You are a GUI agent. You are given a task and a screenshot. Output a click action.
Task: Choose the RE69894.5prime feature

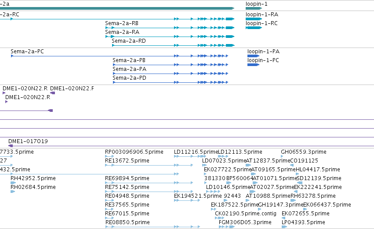click(149, 183)
